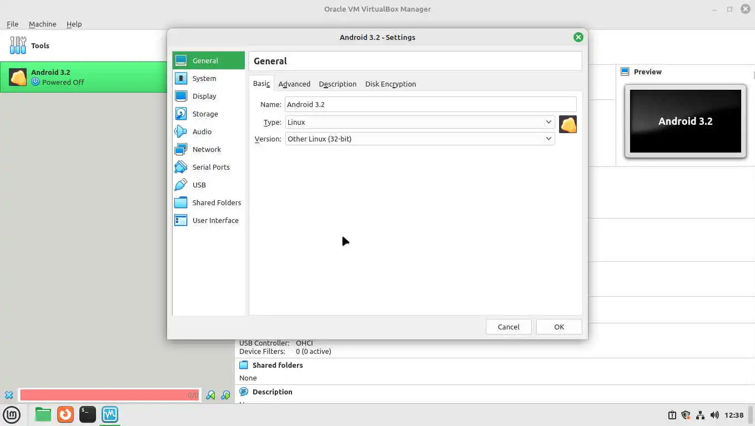Viewport: 755px width, 426px height.
Task: Switch to the Disk Encryption tab
Action: pos(390,84)
